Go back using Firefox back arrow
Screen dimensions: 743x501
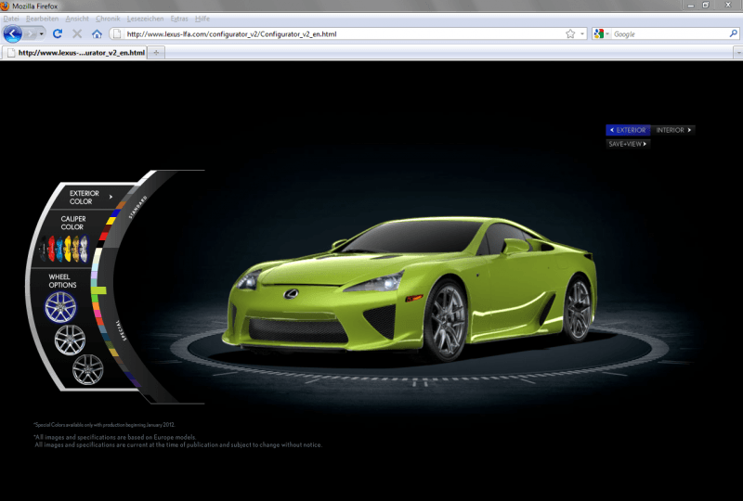coord(12,33)
